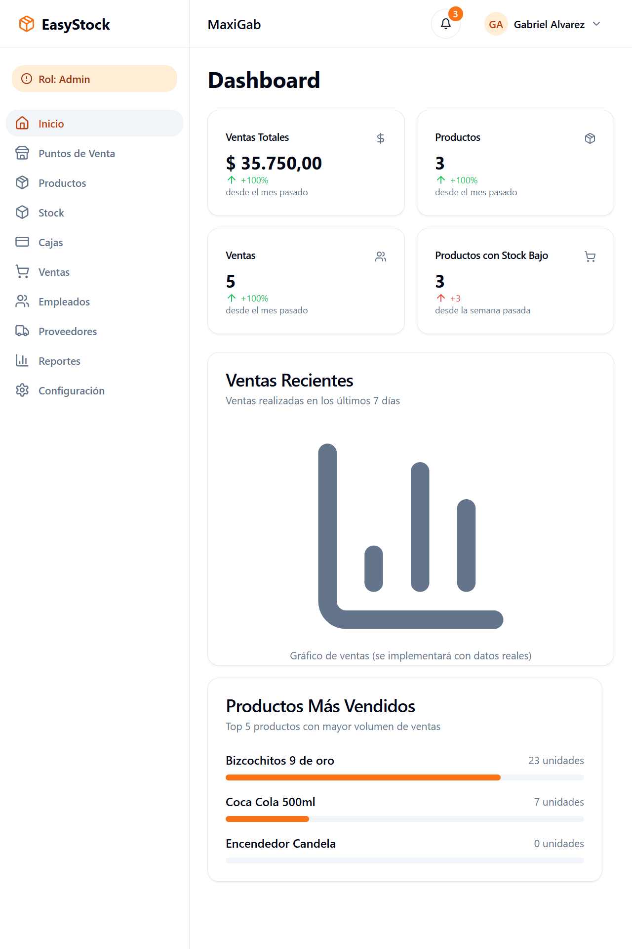Go to Stock section
632x949 pixels.
[x=51, y=213]
